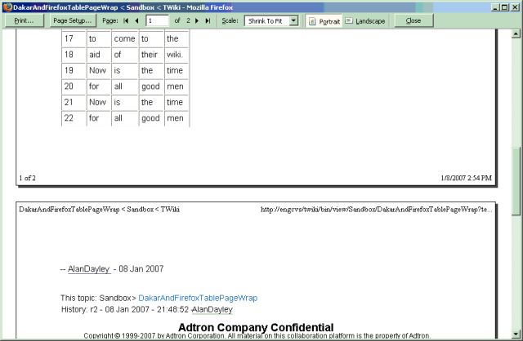Click 'Adtron Company Confidential' heading

point(256,327)
